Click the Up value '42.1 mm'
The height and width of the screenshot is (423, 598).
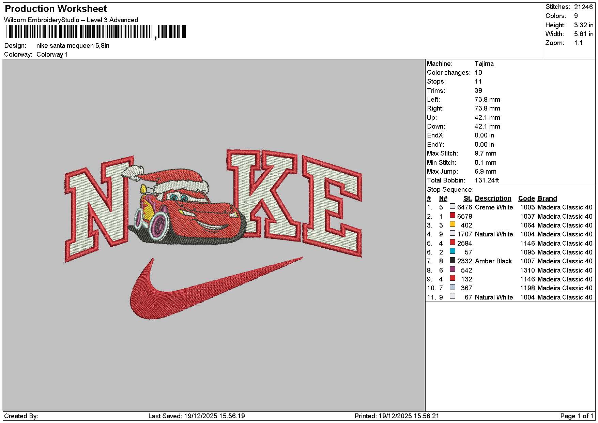point(487,118)
